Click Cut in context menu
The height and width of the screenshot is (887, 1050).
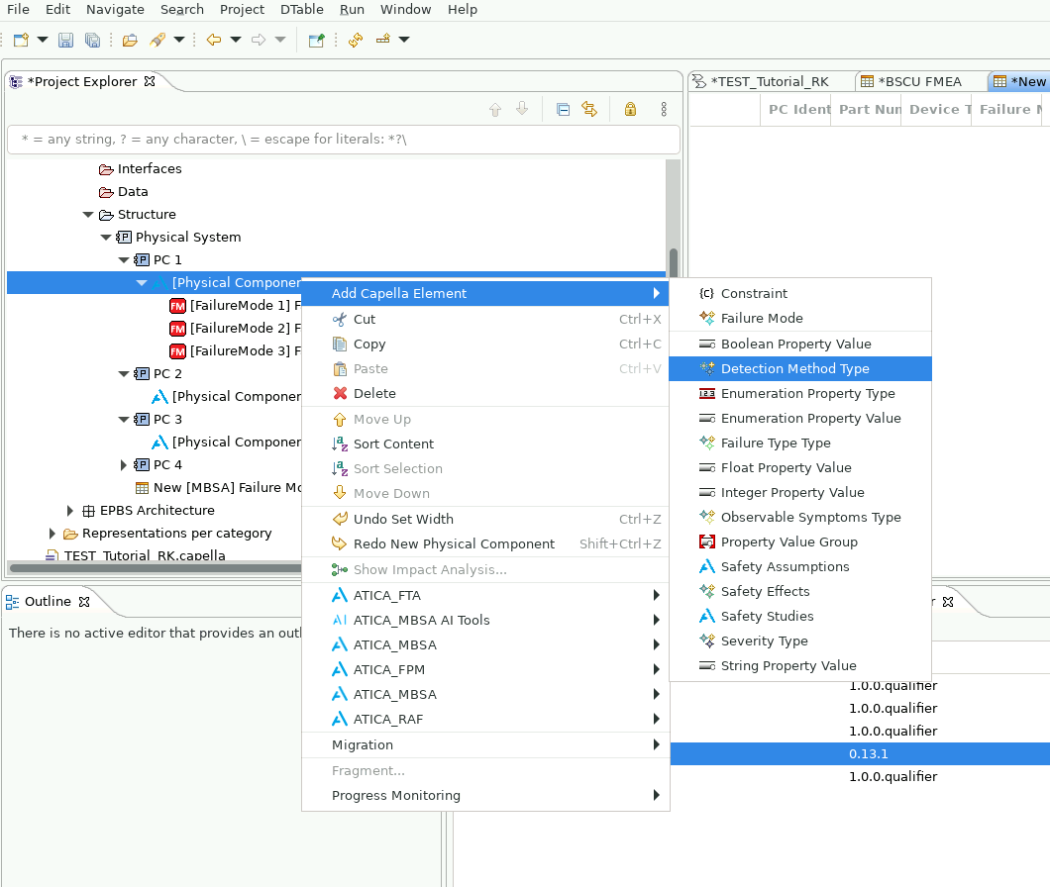click(x=485, y=320)
